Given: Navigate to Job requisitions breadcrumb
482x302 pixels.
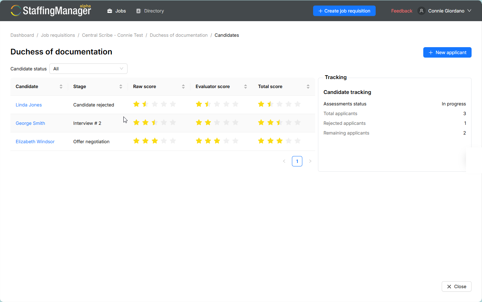Looking at the screenshot, I should click(x=58, y=35).
